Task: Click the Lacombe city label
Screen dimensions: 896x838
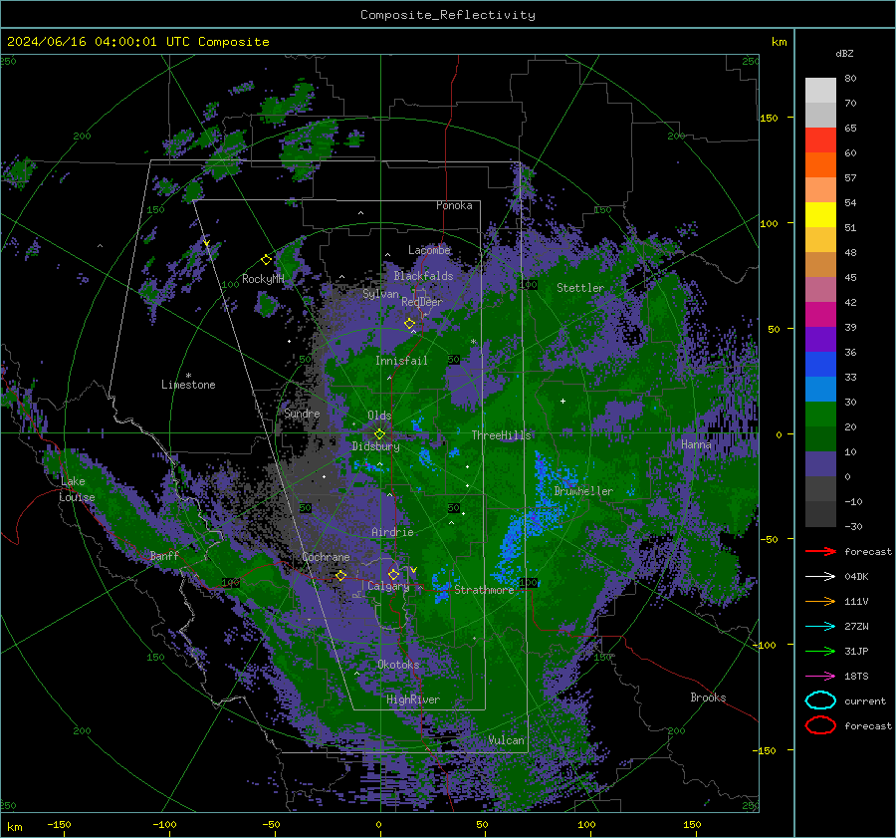Action: (x=429, y=250)
